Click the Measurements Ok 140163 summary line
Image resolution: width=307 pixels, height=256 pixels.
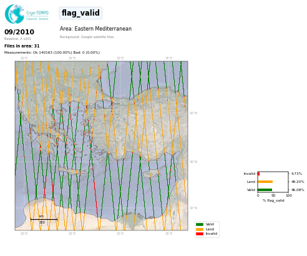pos(52,52)
